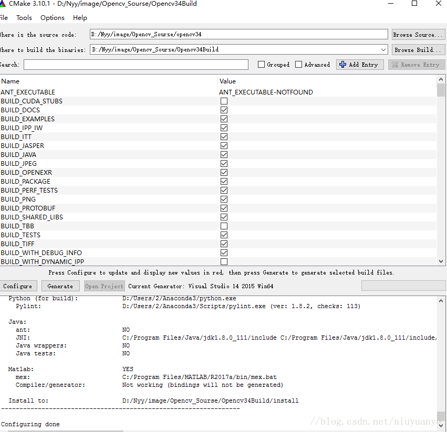Uncheck BUILD_TIFF checkbox
The height and width of the screenshot is (432, 447).
(x=224, y=244)
